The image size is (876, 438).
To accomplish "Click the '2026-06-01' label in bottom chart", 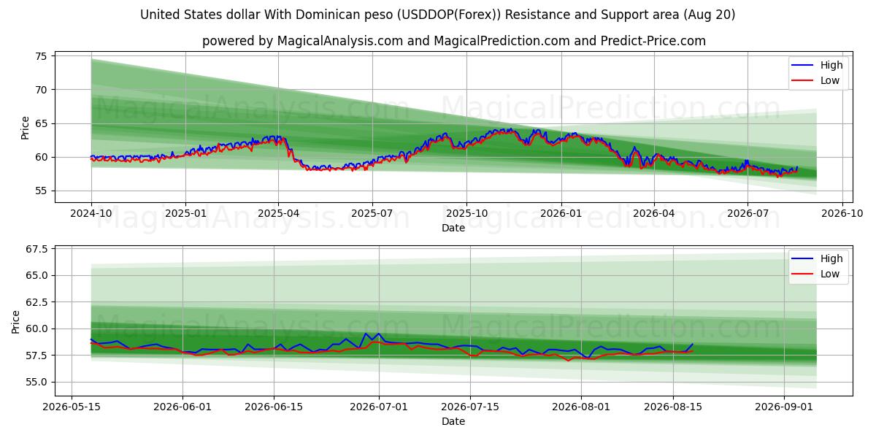I will [182, 407].
